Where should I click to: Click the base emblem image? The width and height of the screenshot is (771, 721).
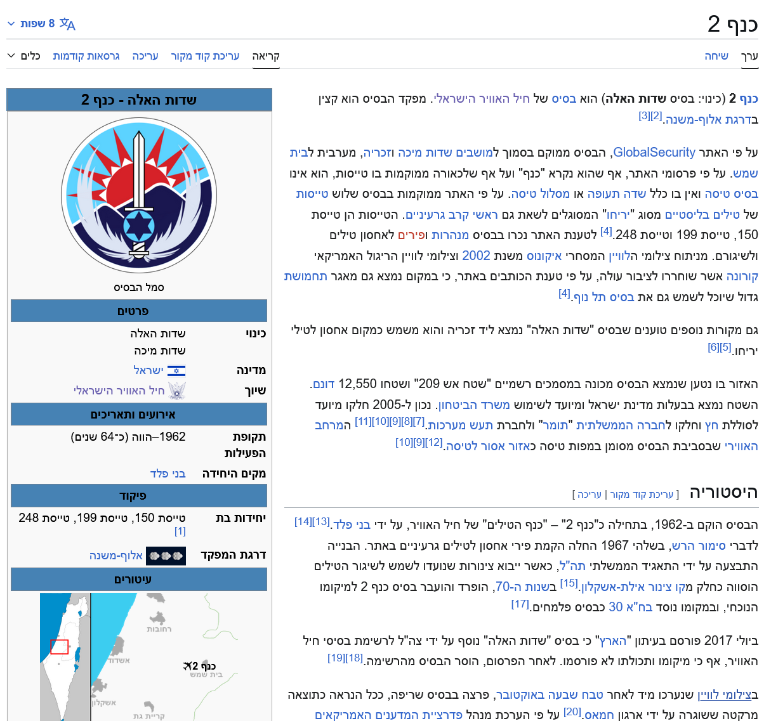coord(139,196)
